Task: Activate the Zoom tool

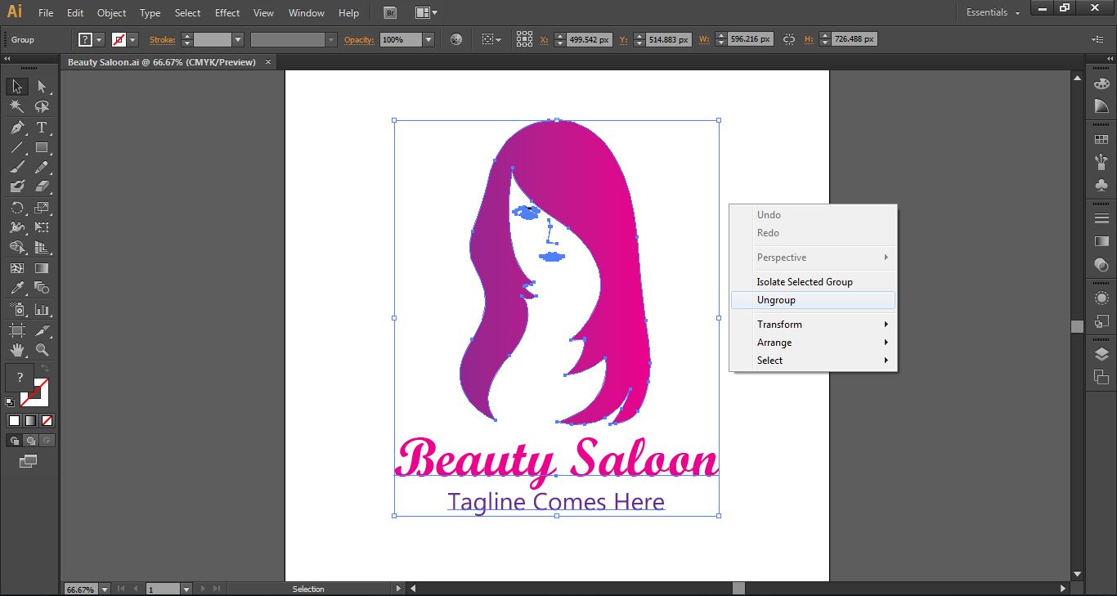Action: click(42, 350)
